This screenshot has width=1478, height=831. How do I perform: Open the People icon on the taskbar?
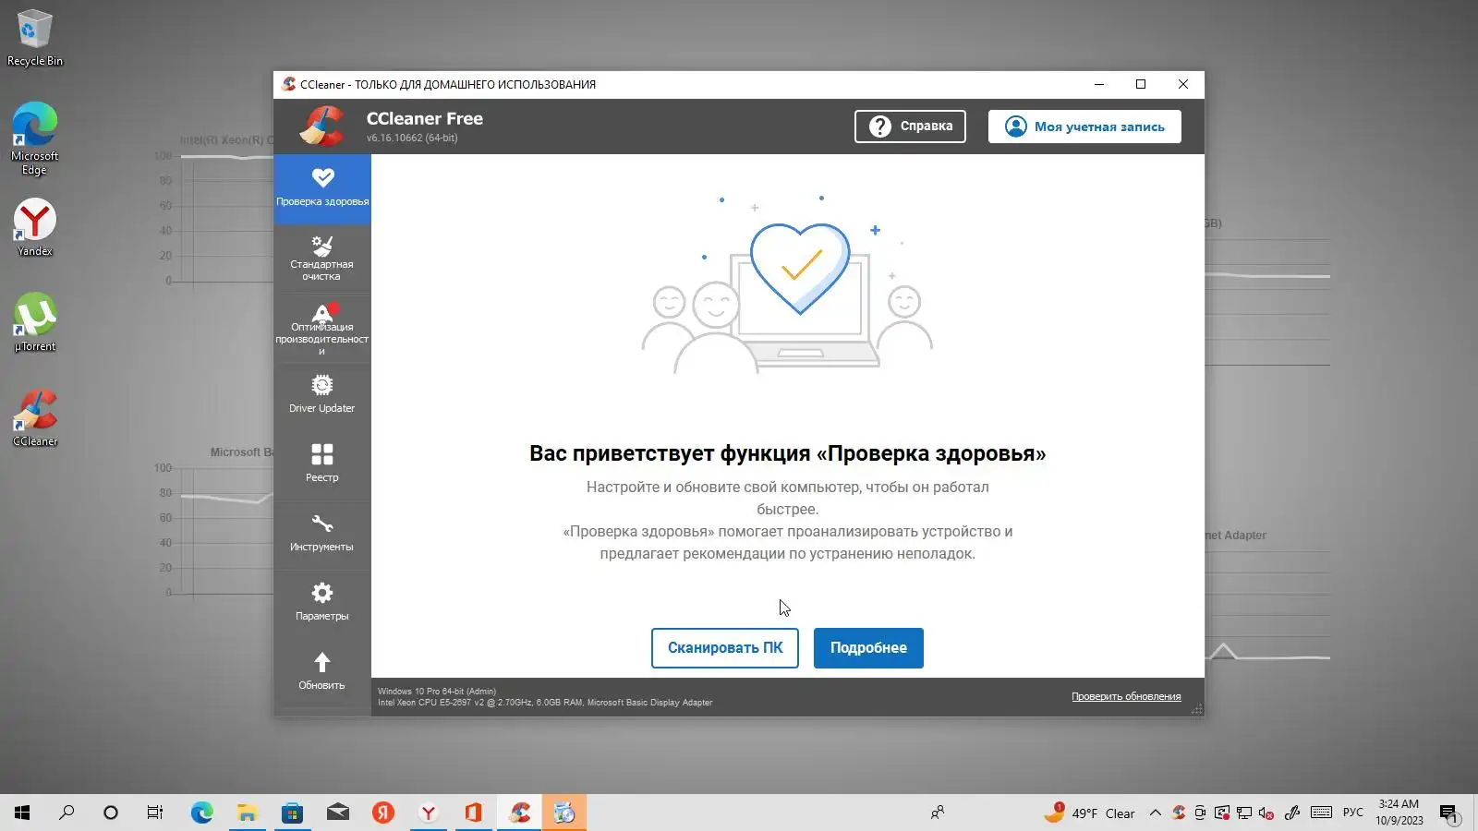(938, 813)
